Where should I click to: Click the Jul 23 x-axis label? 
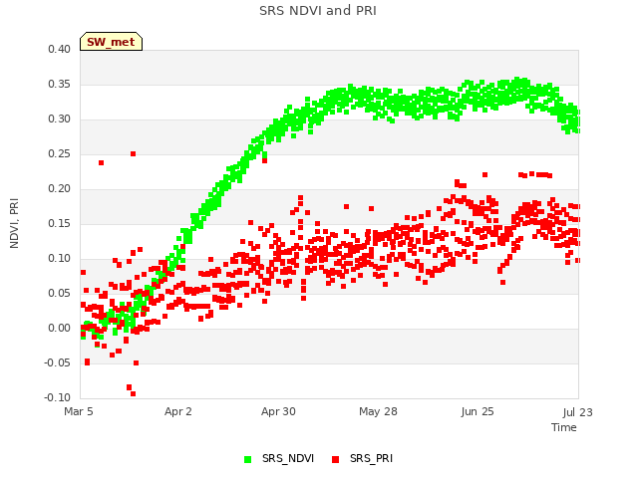(x=578, y=412)
